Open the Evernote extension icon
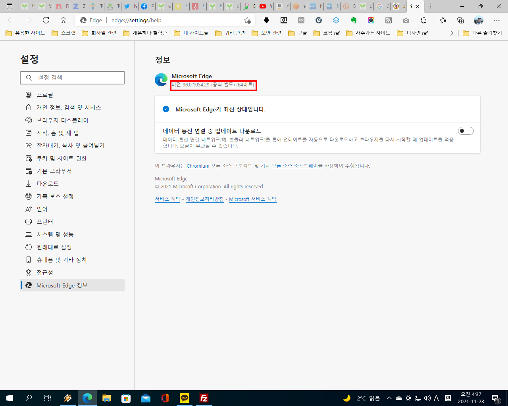The height and width of the screenshot is (406, 508). [x=354, y=20]
